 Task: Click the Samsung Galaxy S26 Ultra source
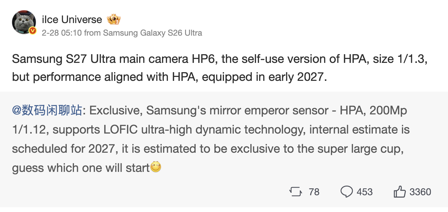[x=152, y=33]
